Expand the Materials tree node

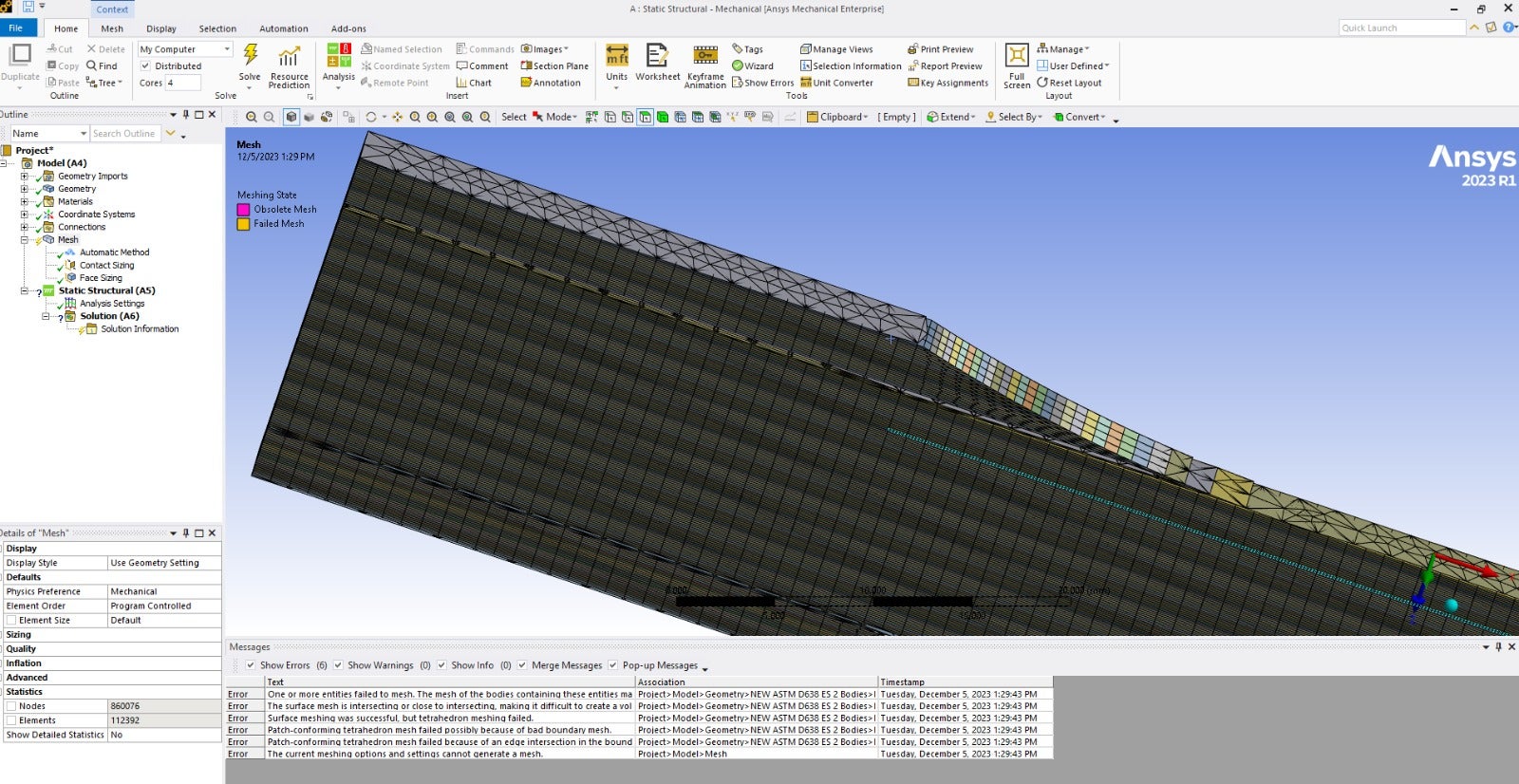click(25, 201)
